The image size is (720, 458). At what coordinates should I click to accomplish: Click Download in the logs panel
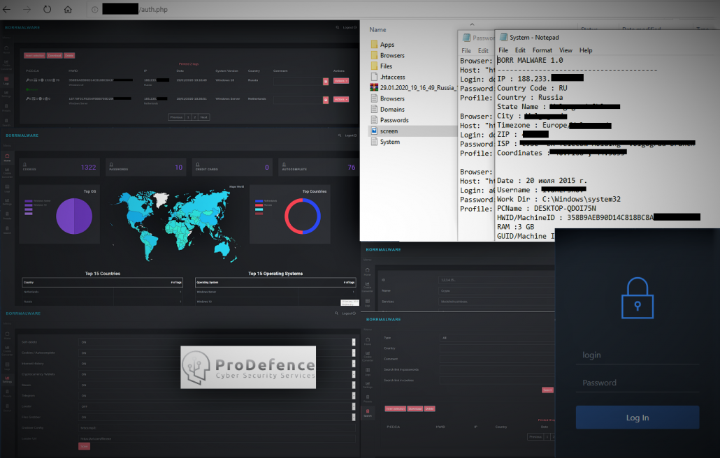click(55, 55)
